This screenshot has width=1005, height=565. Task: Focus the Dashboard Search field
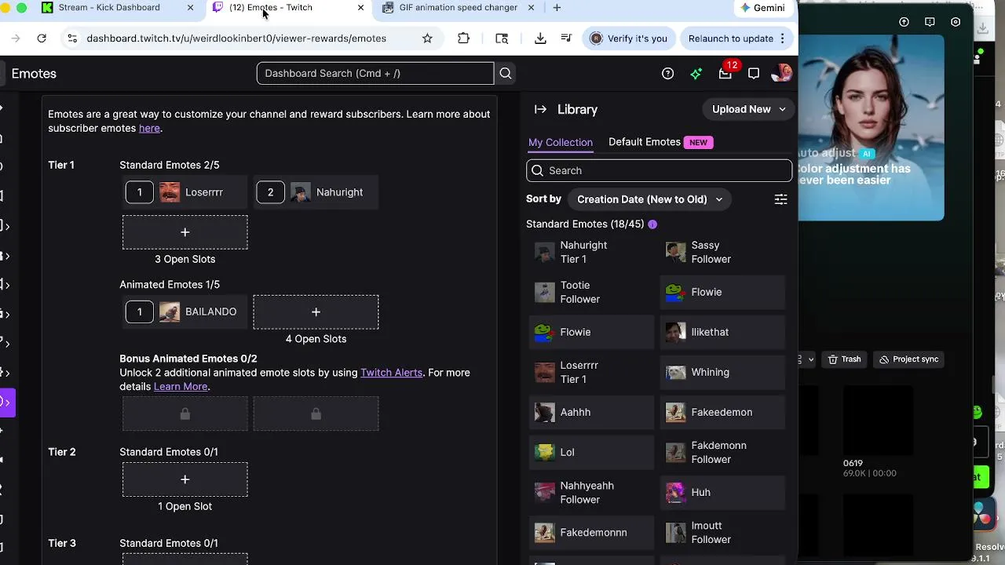(x=375, y=74)
